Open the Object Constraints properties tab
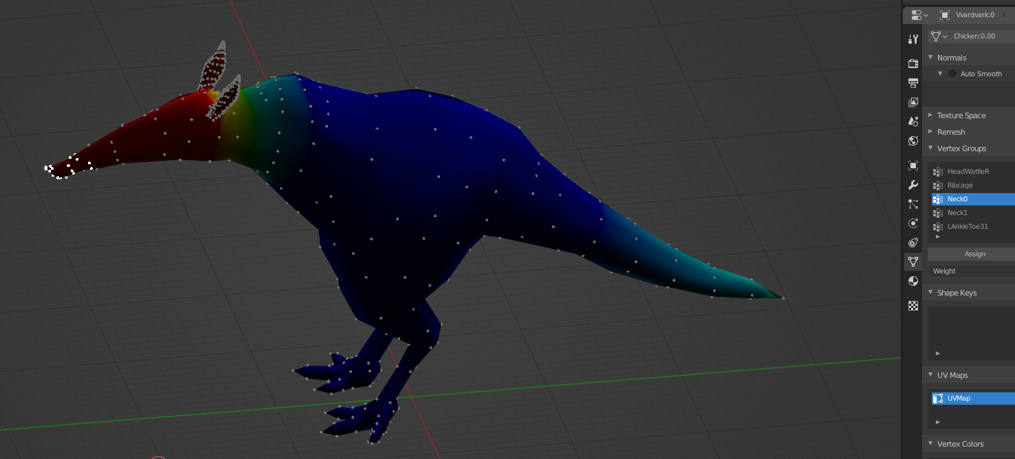 [913, 243]
